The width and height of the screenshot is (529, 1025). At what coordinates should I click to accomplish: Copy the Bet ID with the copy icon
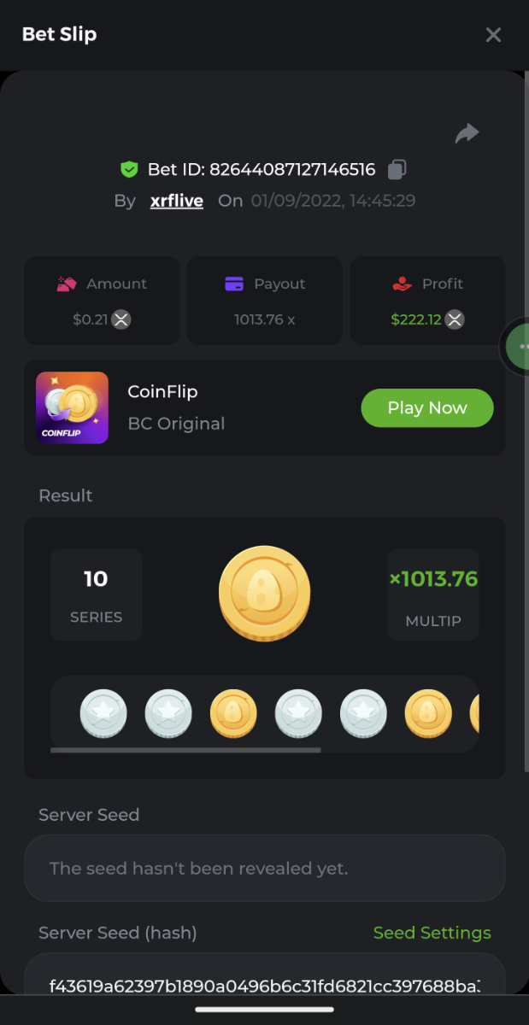pos(397,169)
